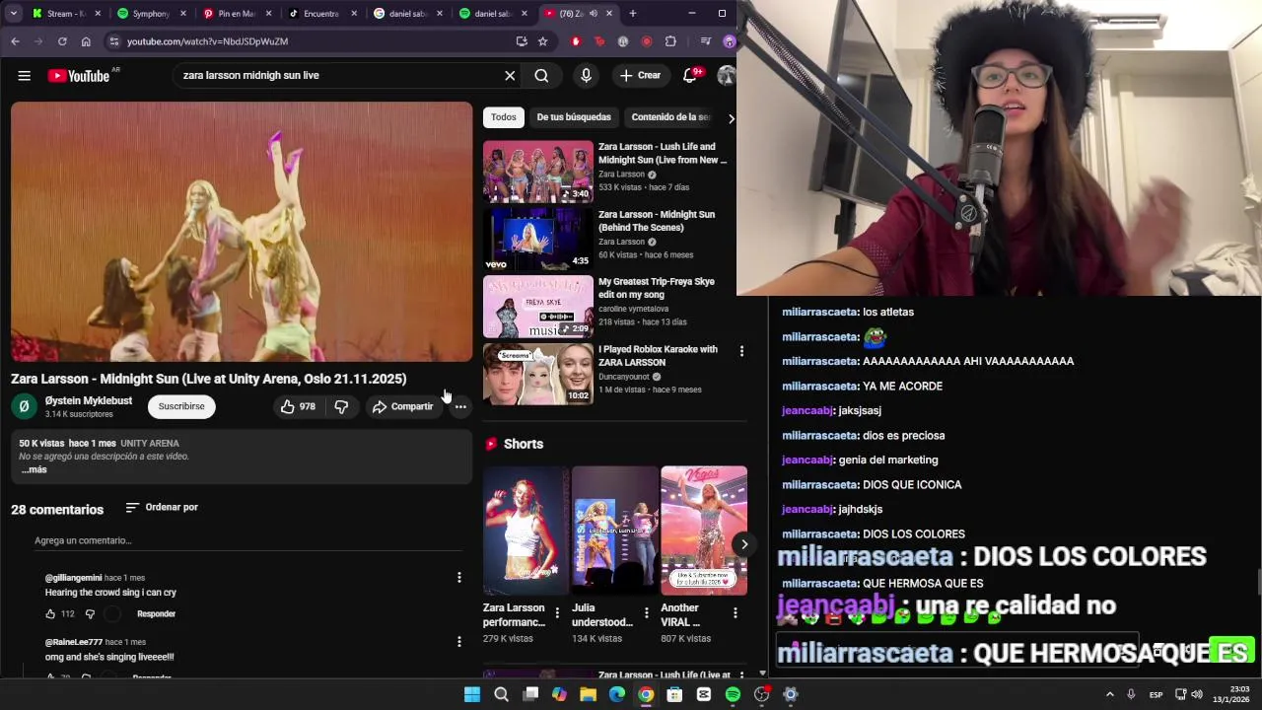Open options for @RaineLee777's comment
1262x710 pixels.
pyautogui.click(x=458, y=642)
